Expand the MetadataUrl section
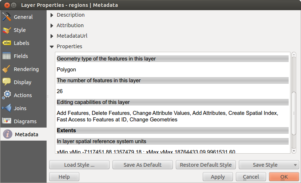301x183 pixels. [x=52, y=36]
